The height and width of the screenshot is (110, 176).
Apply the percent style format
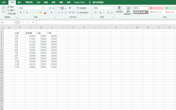tap(100, 13)
